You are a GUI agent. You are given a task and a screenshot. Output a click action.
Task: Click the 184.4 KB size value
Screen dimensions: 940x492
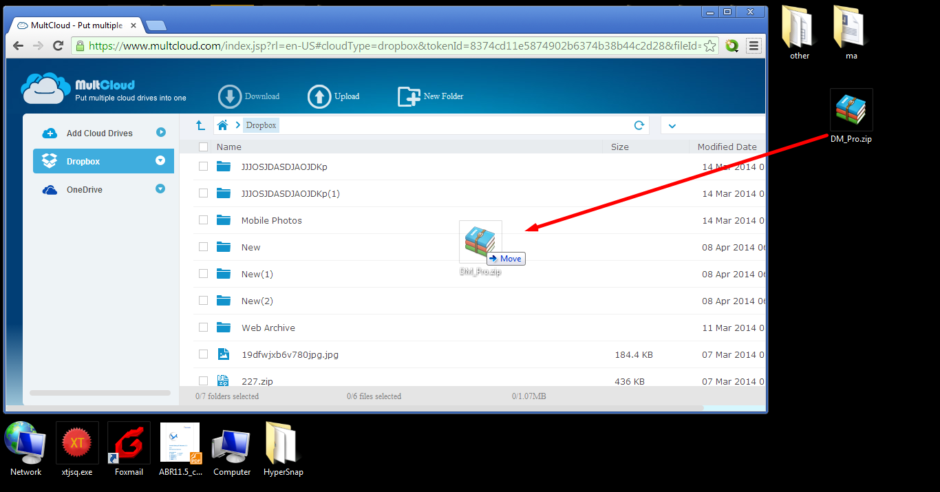pyautogui.click(x=634, y=354)
